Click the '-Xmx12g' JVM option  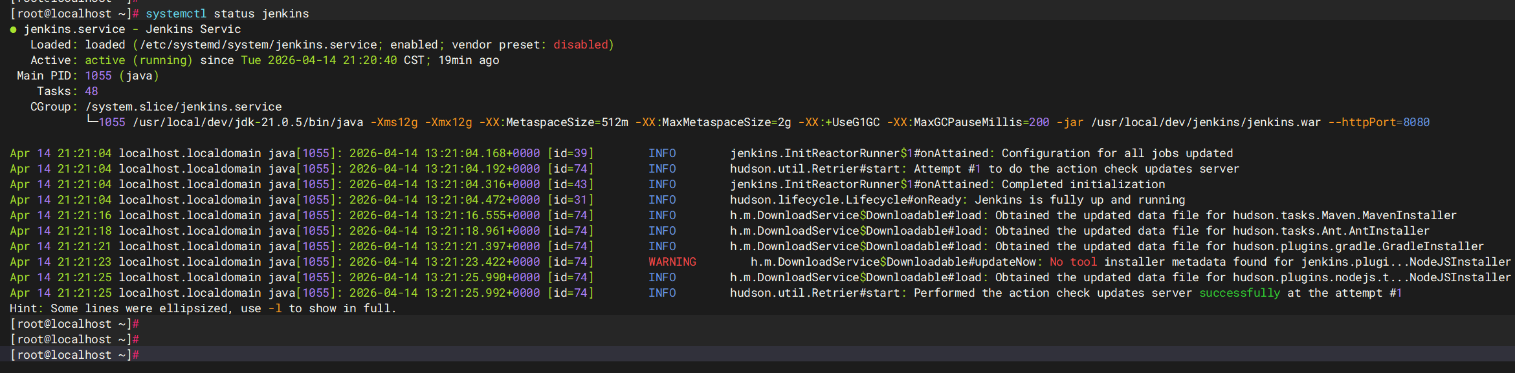tap(448, 122)
